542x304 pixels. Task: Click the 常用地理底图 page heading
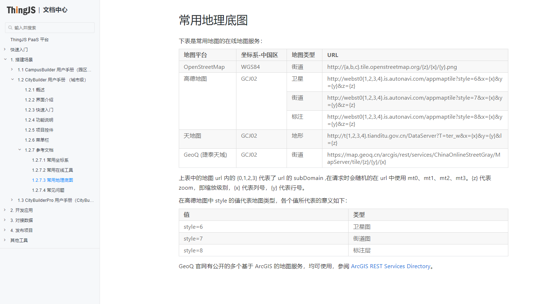click(213, 20)
